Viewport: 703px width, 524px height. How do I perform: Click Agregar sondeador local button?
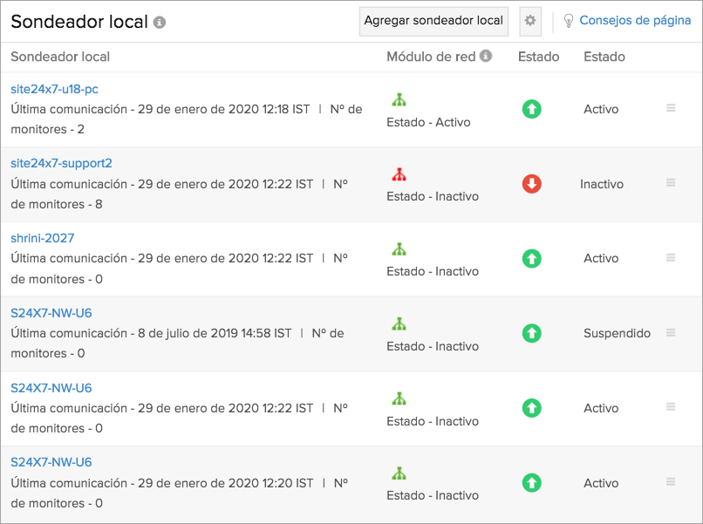pyautogui.click(x=433, y=21)
